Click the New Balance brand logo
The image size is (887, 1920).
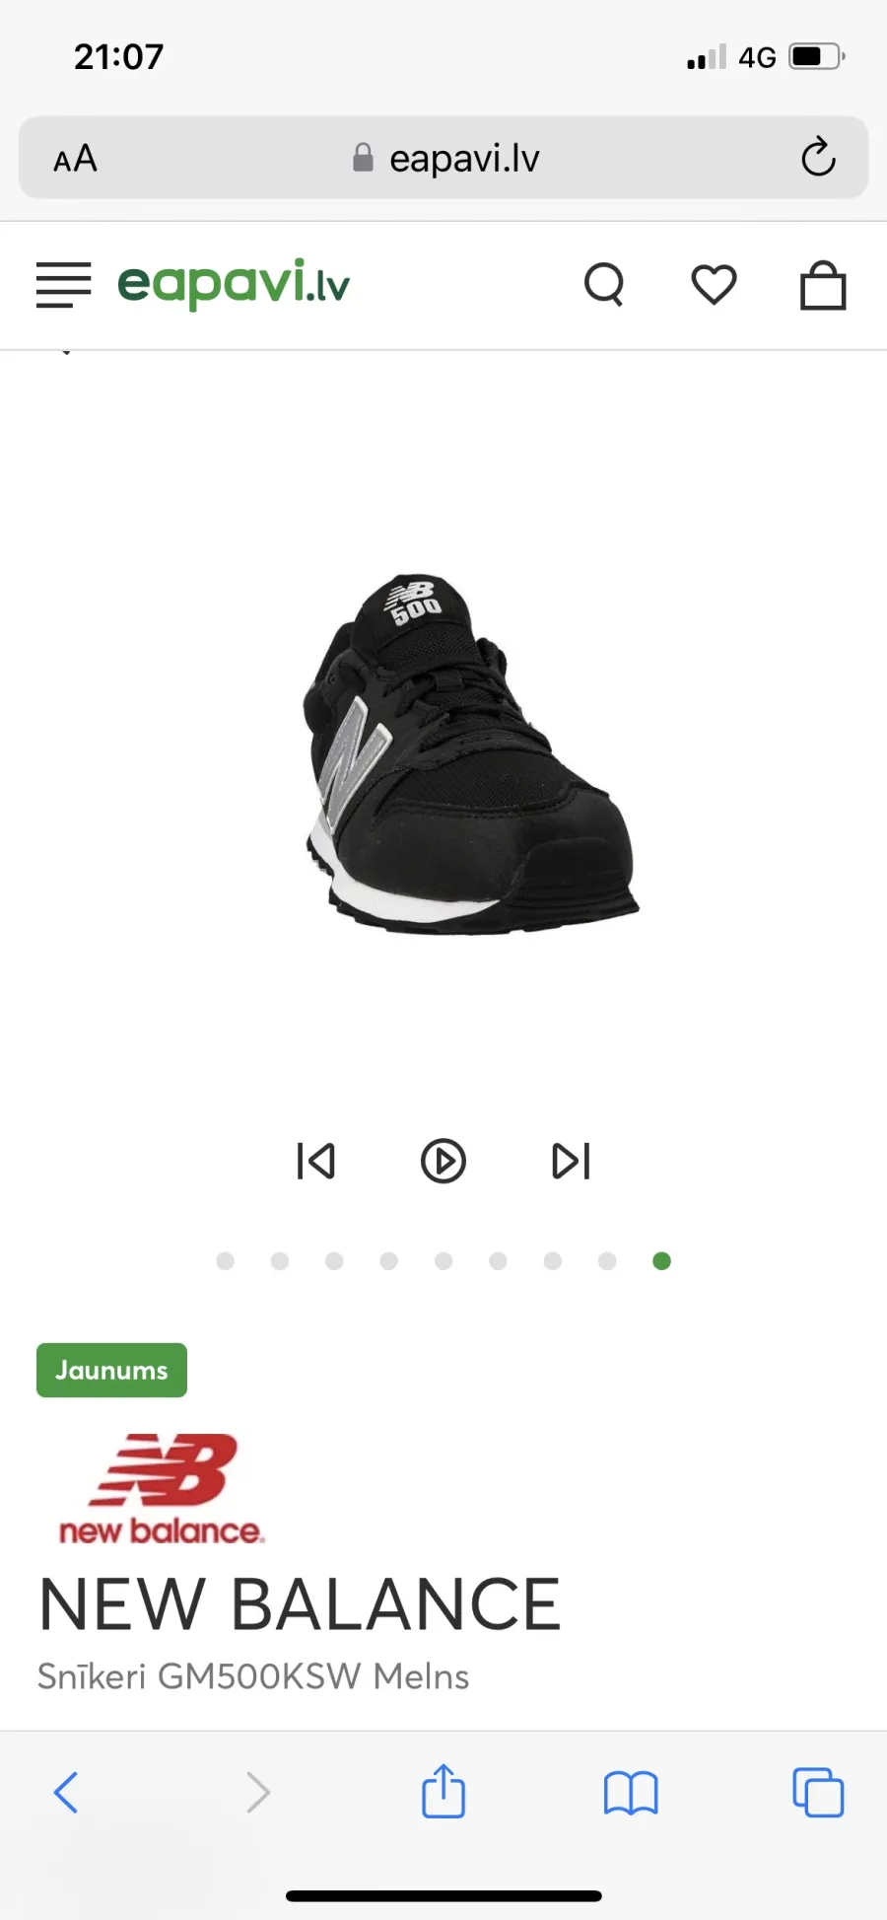(x=162, y=1489)
